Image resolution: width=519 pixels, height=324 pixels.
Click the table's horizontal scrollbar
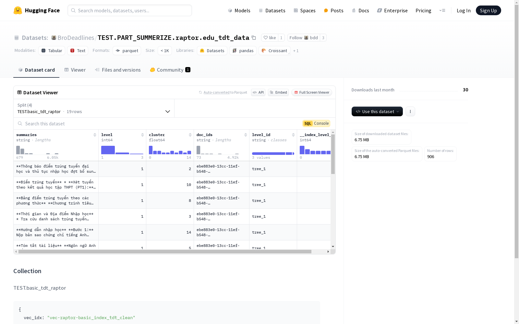click(165, 251)
